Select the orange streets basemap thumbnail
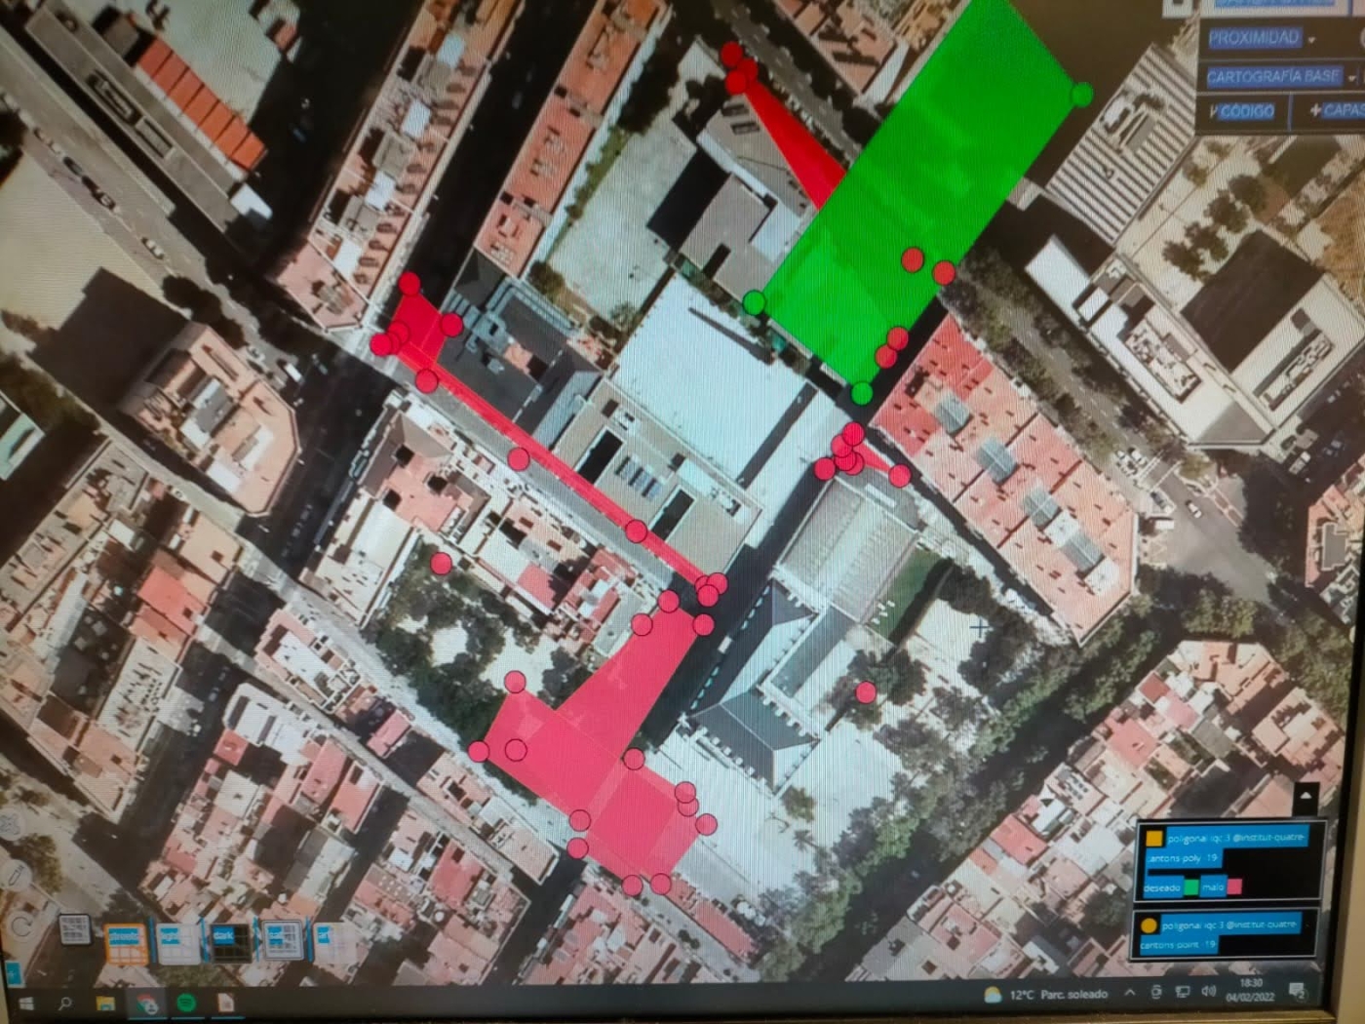Image resolution: width=1365 pixels, height=1024 pixels. (125, 943)
